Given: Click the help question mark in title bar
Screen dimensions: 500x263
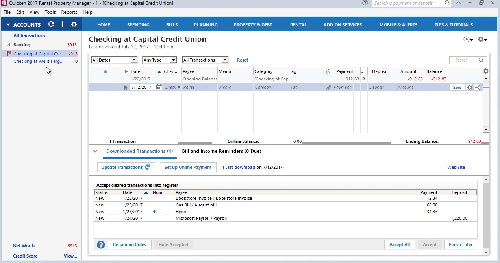Looking at the screenshot, I should tap(365, 3).
